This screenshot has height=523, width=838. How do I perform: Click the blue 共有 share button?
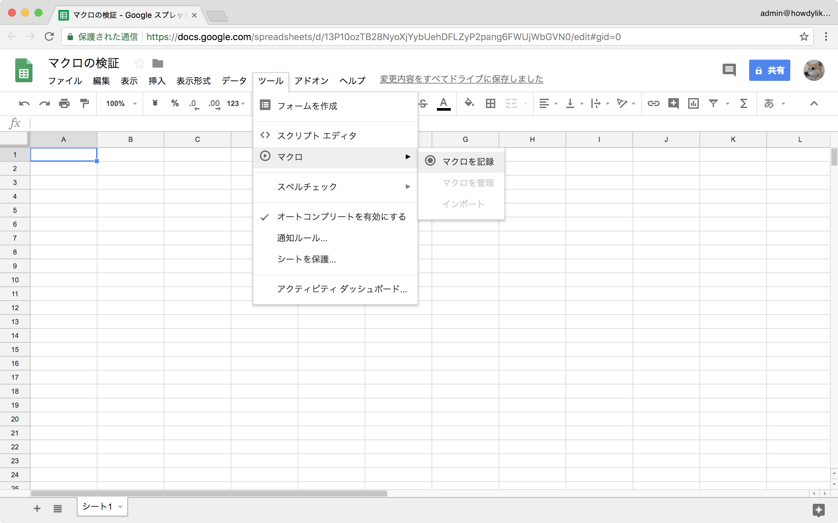pyautogui.click(x=769, y=70)
